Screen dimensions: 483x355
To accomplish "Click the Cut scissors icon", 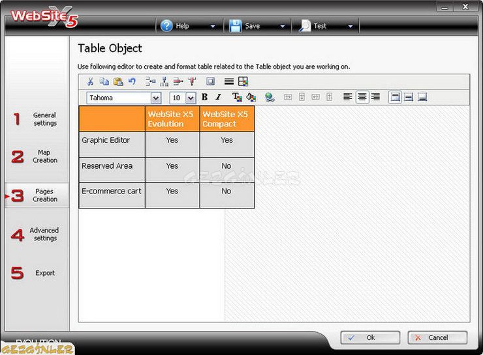I will (x=90, y=81).
